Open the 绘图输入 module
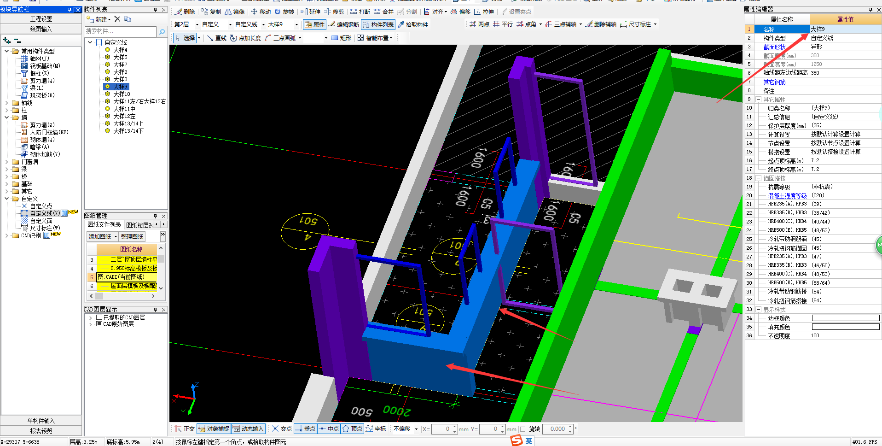Viewport: 882px width, 446px height. (x=41, y=29)
